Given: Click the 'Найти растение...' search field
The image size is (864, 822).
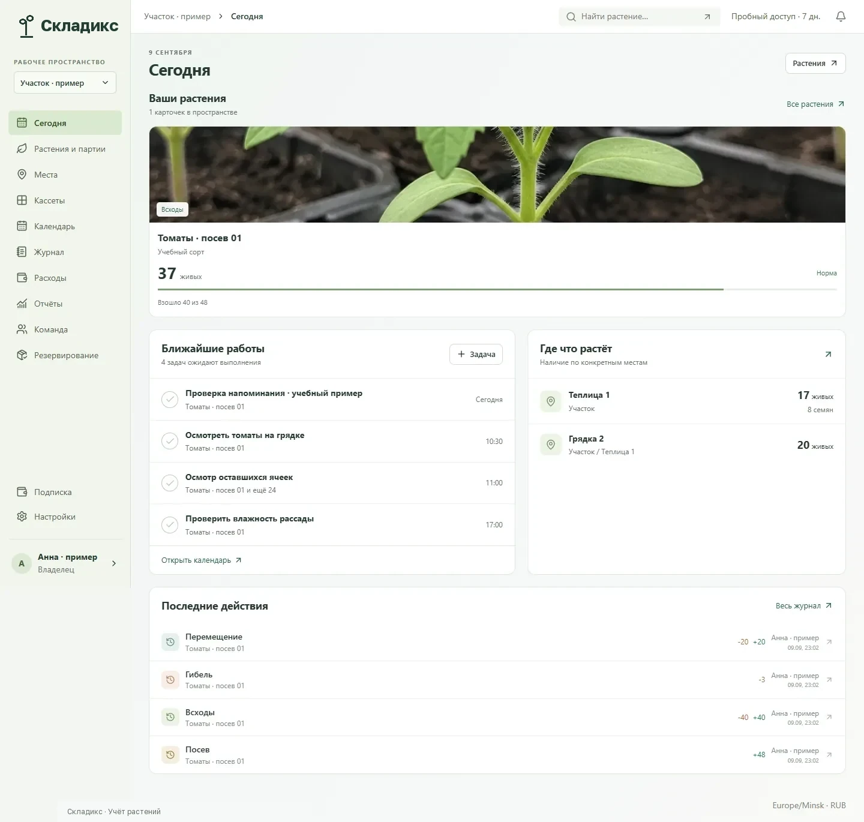Looking at the screenshot, I should [x=639, y=17].
